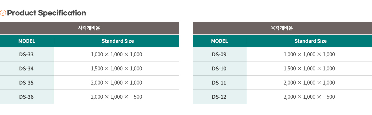Click DS-10 size 1,500 × 1,000 × 1,000

point(310,69)
